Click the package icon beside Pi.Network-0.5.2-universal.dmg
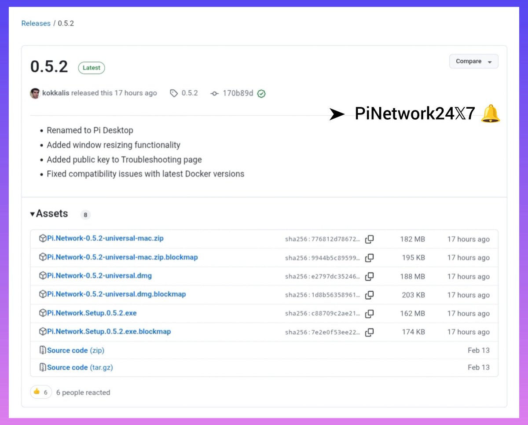 coord(41,276)
